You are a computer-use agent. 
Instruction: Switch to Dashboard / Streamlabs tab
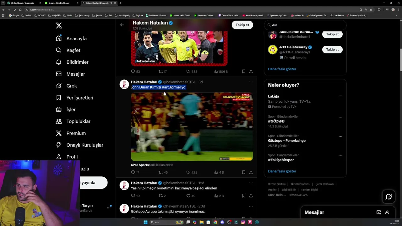tap(24, 3)
